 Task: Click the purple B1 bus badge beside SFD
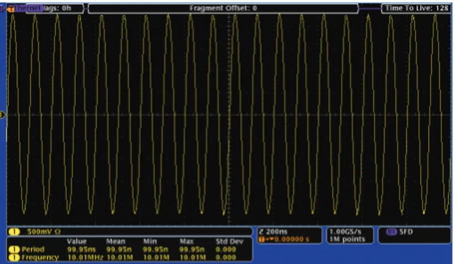391,232
